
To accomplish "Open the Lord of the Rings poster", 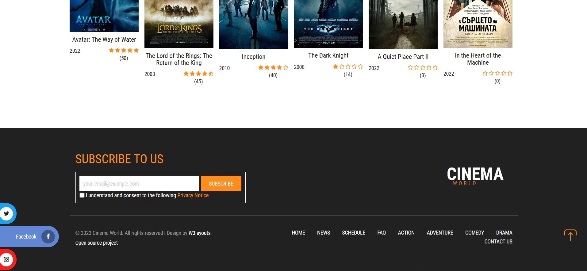I will click(x=179, y=24).
